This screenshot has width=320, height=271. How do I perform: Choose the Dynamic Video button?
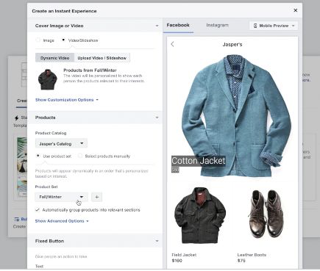tap(54, 58)
